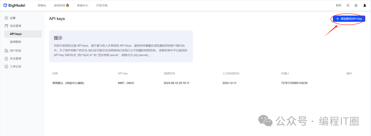Click the 名称 column header
The width and height of the screenshot is (371, 136).
[55, 73]
